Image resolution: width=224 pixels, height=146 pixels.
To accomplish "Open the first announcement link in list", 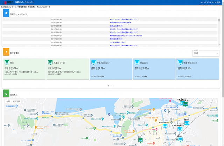I will (x=123, y=19).
